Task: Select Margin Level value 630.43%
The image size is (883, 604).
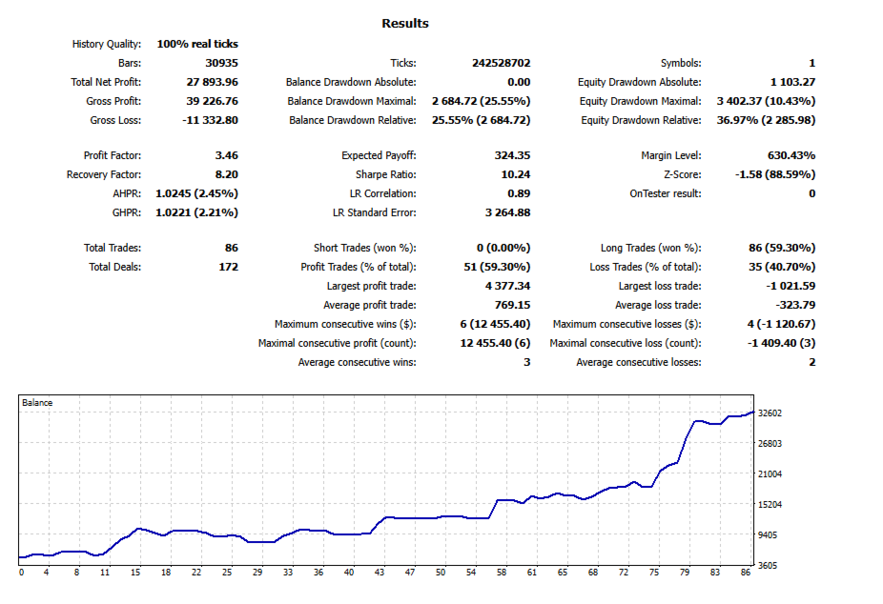Action: (x=791, y=155)
